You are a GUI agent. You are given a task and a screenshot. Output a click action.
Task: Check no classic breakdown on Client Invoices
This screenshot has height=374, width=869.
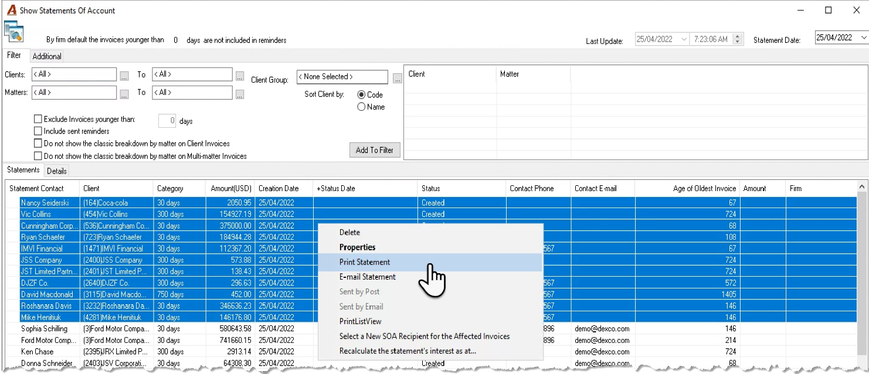(x=38, y=144)
